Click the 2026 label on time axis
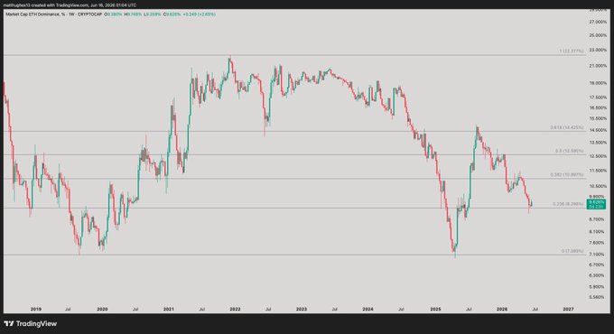614x334 pixels. [x=502, y=309]
